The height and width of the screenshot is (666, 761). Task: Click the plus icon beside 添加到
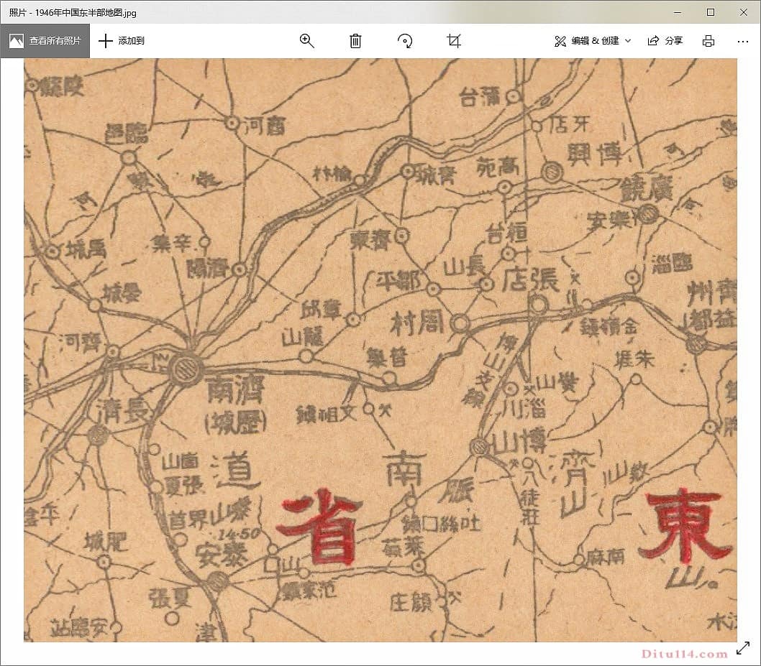[106, 41]
